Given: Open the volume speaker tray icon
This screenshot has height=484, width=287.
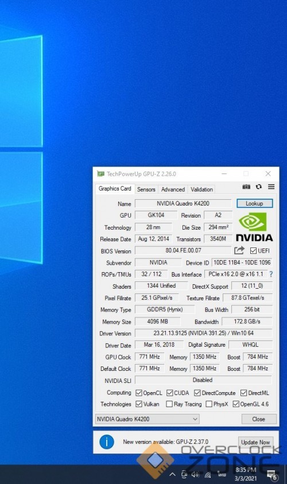Looking at the screenshot, I should tap(195, 474).
